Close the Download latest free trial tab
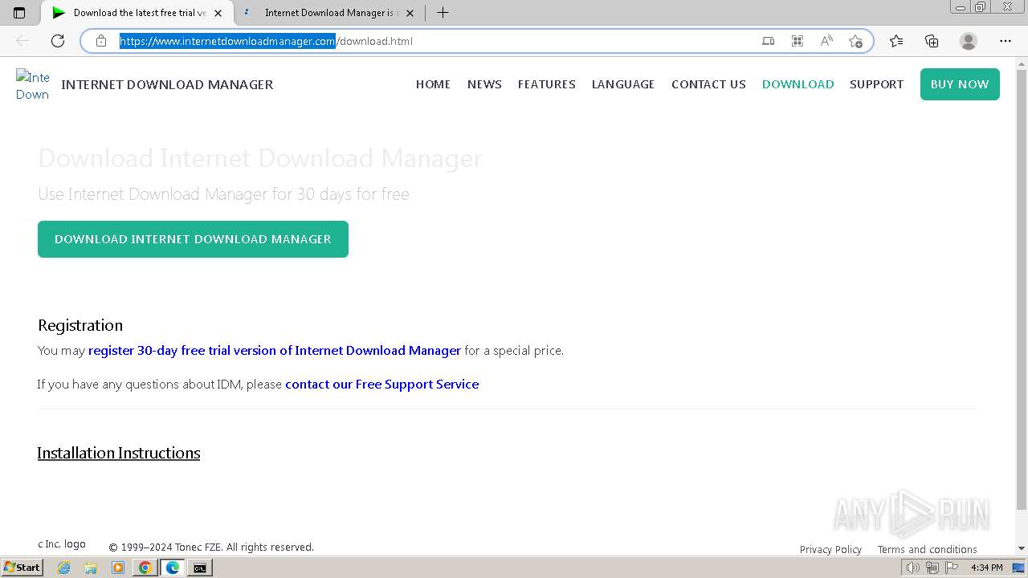The height and width of the screenshot is (578, 1028). click(218, 13)
